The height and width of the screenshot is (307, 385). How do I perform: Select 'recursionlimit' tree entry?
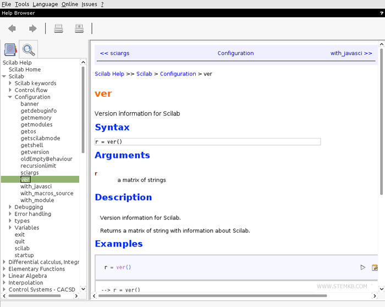pos(38,166)
